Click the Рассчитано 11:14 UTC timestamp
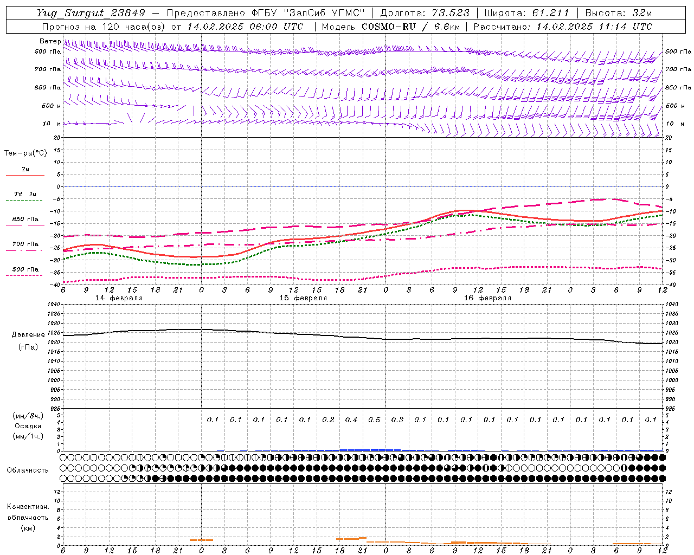Screen dimensions: 694x555 pyautogui.click(x=563, y=27)
